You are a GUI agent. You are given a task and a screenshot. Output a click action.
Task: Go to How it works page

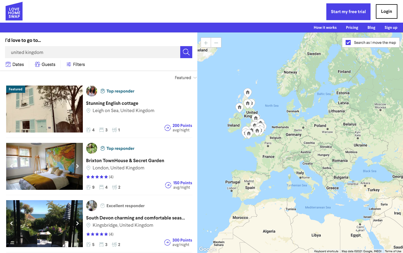[325, 27]
